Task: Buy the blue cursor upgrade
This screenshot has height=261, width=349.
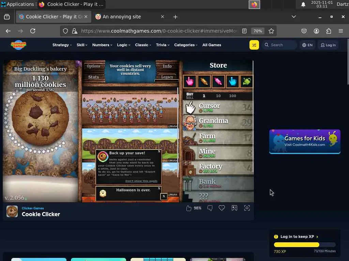Action: point(232,82)
